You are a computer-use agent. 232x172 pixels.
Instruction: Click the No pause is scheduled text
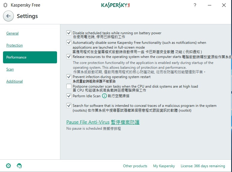click(x=94, y=128)
